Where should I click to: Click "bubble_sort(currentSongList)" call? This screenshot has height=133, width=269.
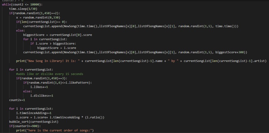(x=34, y=122)
